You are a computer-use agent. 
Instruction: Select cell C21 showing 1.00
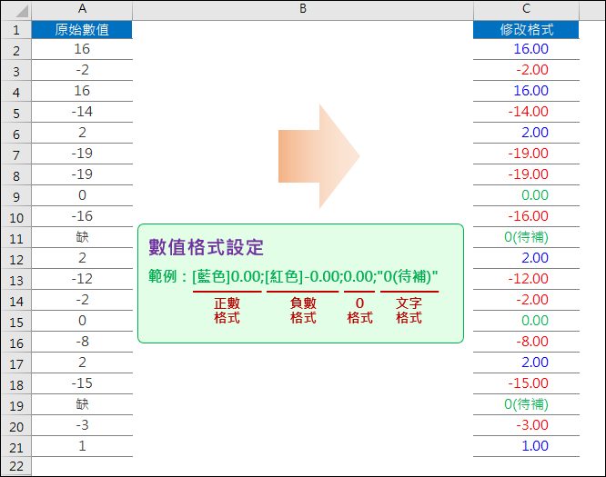[x=526, y=446]
